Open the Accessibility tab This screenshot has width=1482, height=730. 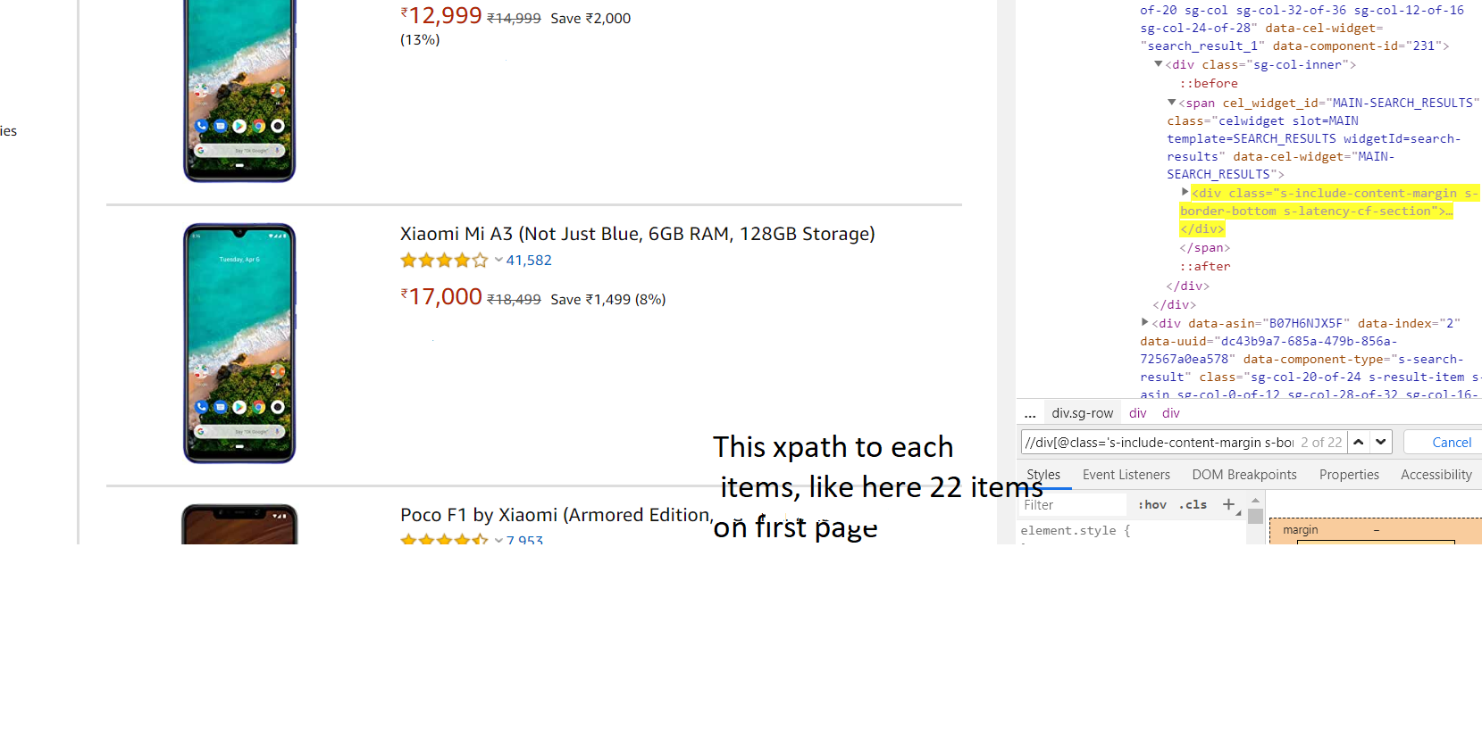[x=1436, y=475]
